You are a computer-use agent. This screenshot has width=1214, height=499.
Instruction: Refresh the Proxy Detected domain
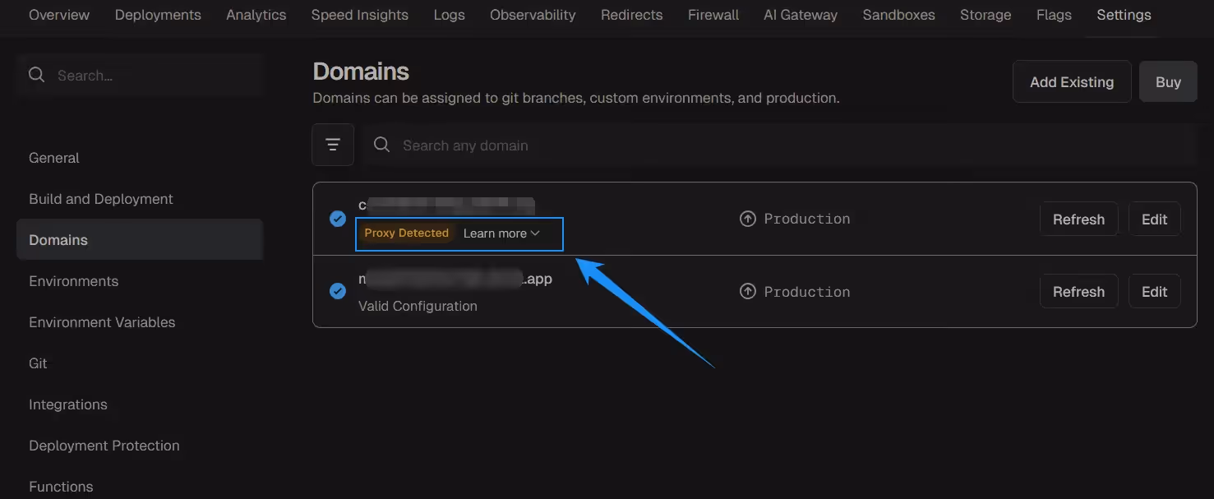pyautogui.click(x=1078, y=219)
